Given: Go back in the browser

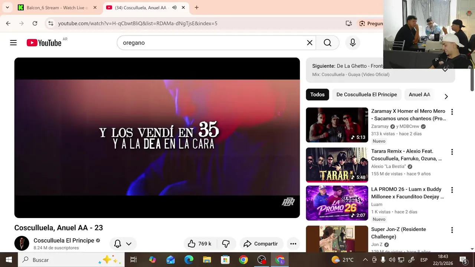Looking at the screenshot, I should pos(8,23).
